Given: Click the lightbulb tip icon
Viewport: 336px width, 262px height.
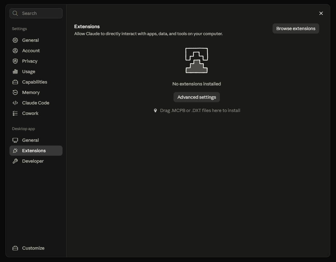Looking at the screenshot, I should tap(155, 110).
